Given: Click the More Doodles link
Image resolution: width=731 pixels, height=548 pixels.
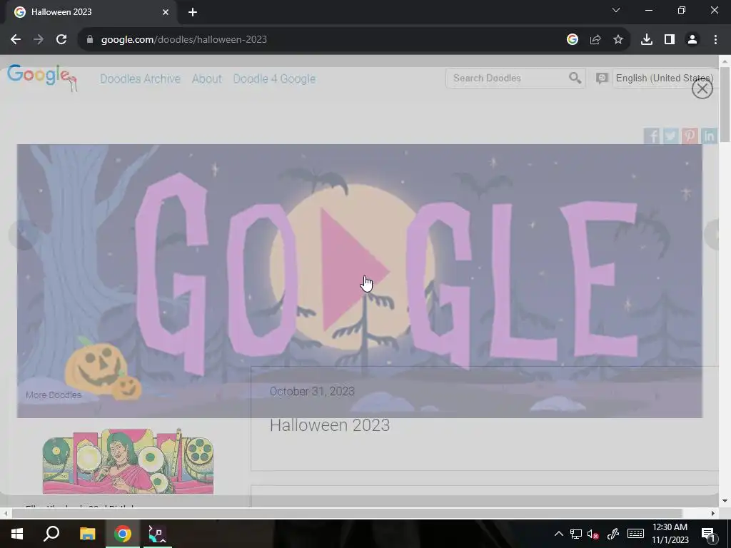Looking at the screenshot, I should point(54,395).
